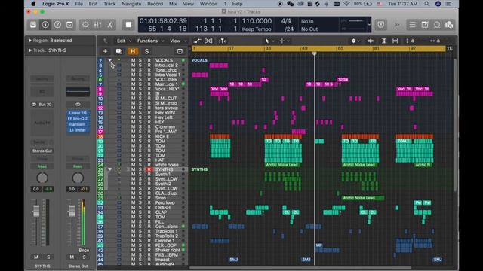Open the Snap settings gear menu
The width and height of the screenshot is (483, 271).
tap(355, 41)
